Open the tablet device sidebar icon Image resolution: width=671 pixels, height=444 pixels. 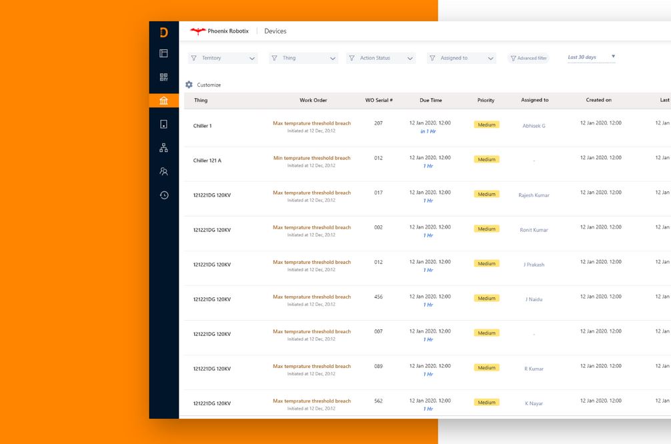[163, 124]
